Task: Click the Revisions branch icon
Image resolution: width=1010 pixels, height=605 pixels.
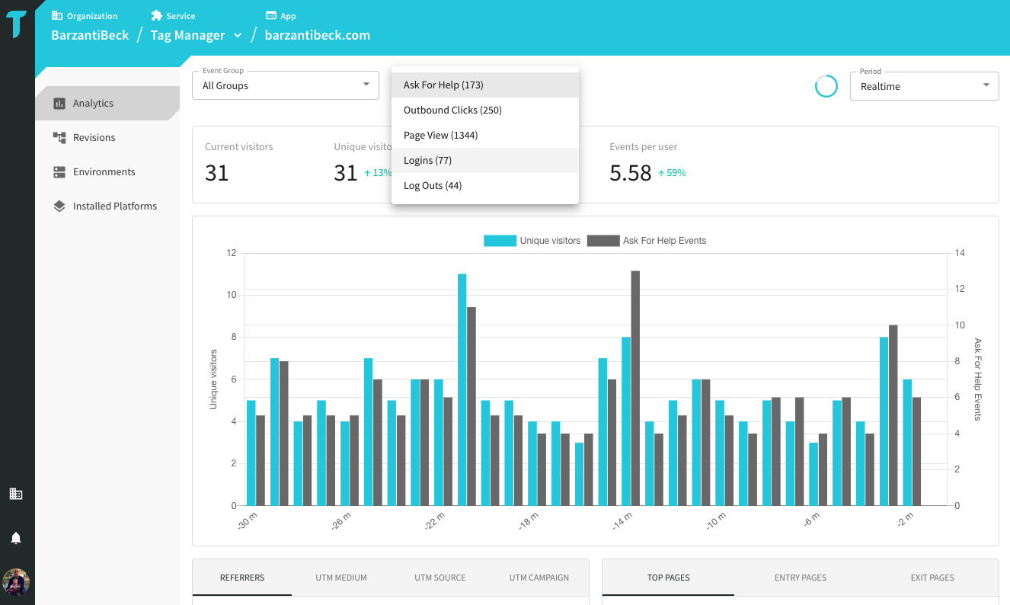Action: pos(59,138)
